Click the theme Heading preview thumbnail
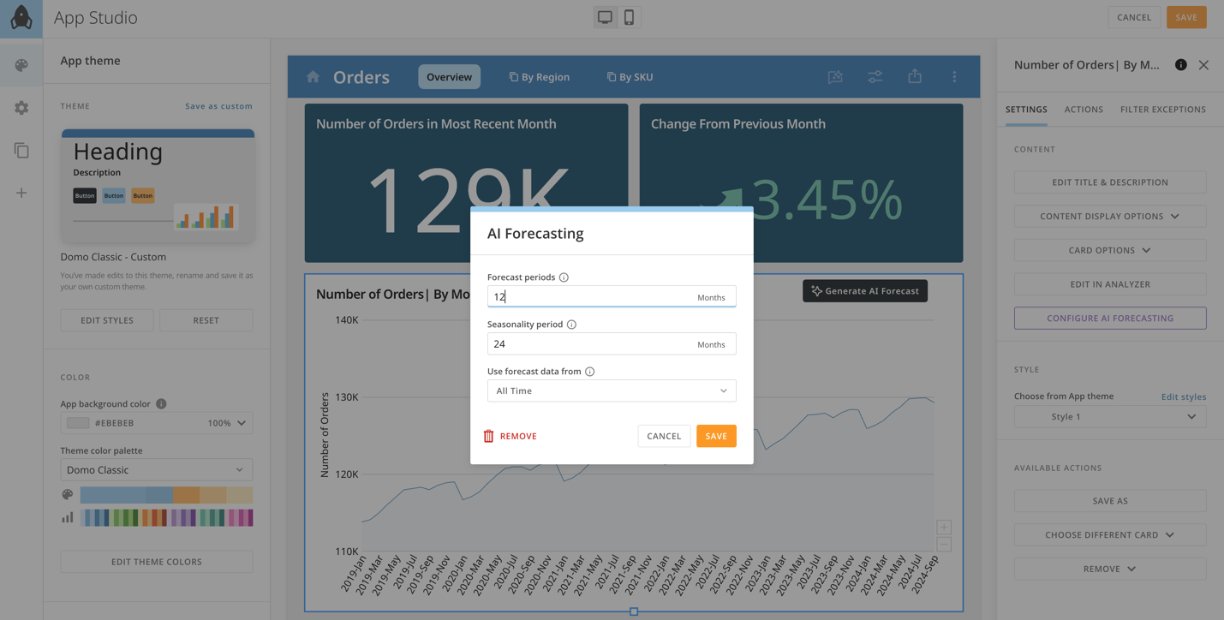The width and height of the screenshot is (1224, 620). click(158, 186)
